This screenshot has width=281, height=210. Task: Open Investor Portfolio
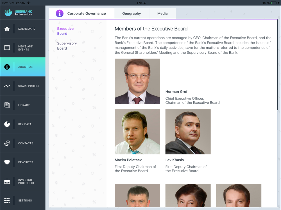click(x=23, y=181)
